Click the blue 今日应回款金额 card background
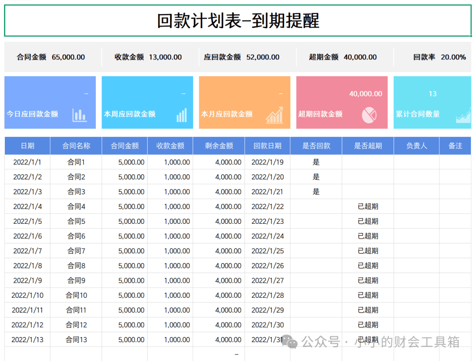 coord(50,102)
